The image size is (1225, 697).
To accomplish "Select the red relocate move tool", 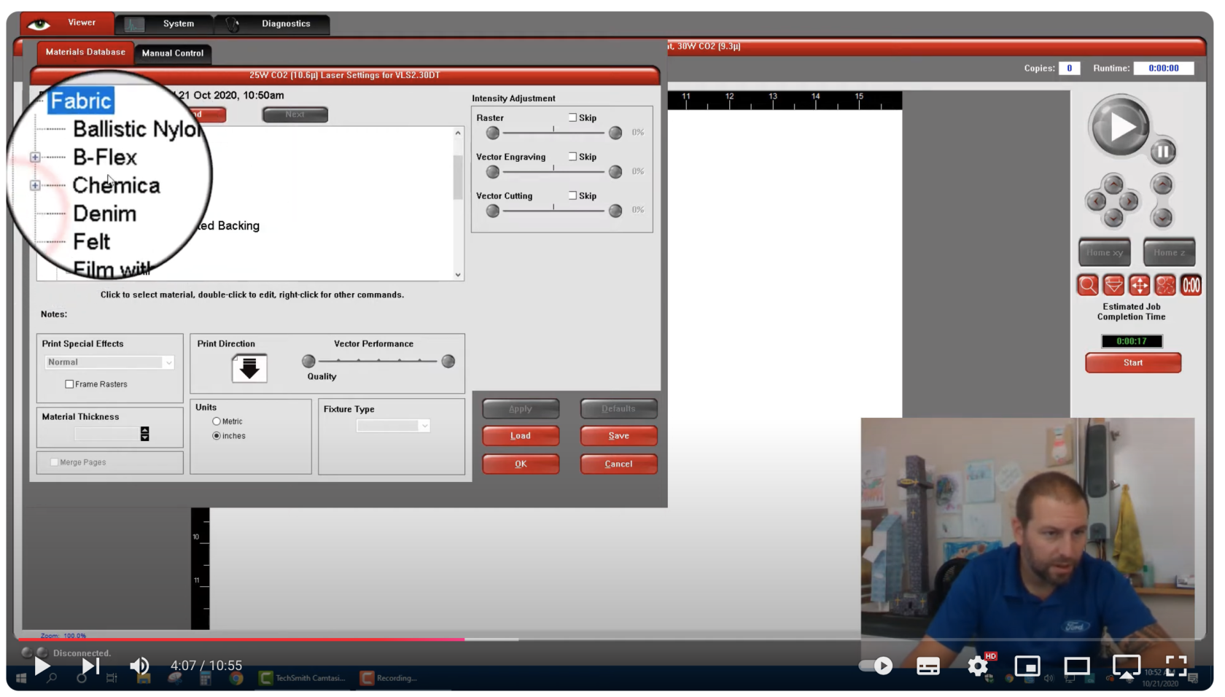I will 1139,285.
